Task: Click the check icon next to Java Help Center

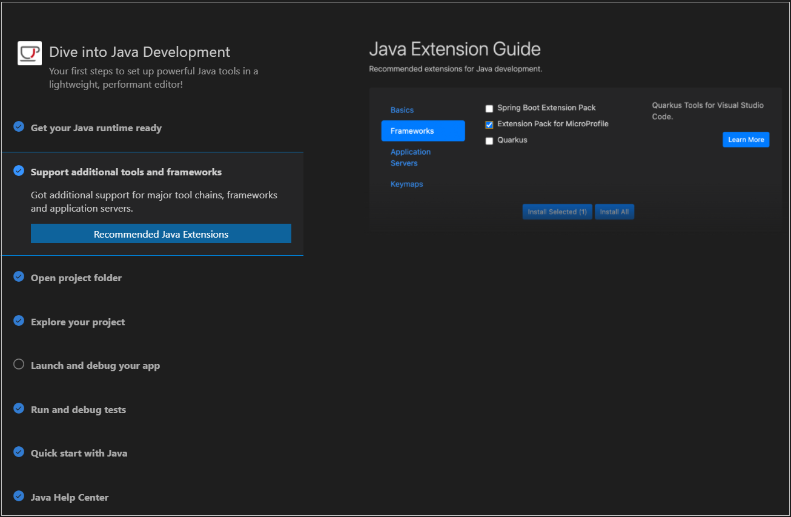Action: pyautogui.click(x=18, y=496)
